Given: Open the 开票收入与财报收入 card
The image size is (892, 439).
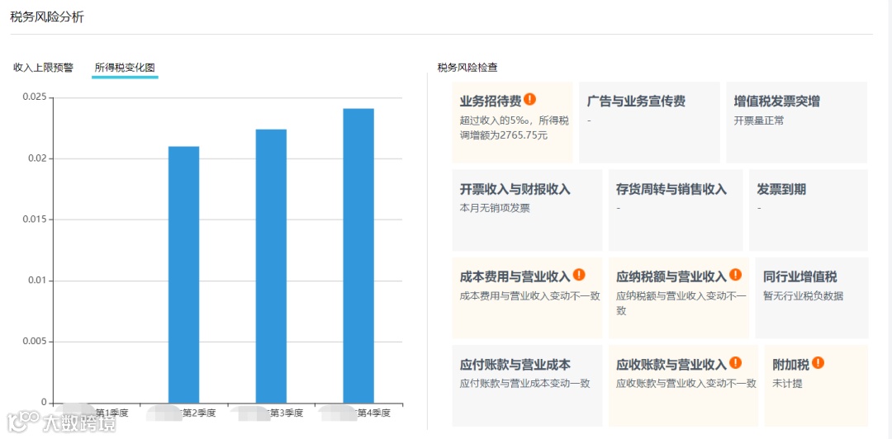Looking at the screenshot, I should (x=527, y=210).
